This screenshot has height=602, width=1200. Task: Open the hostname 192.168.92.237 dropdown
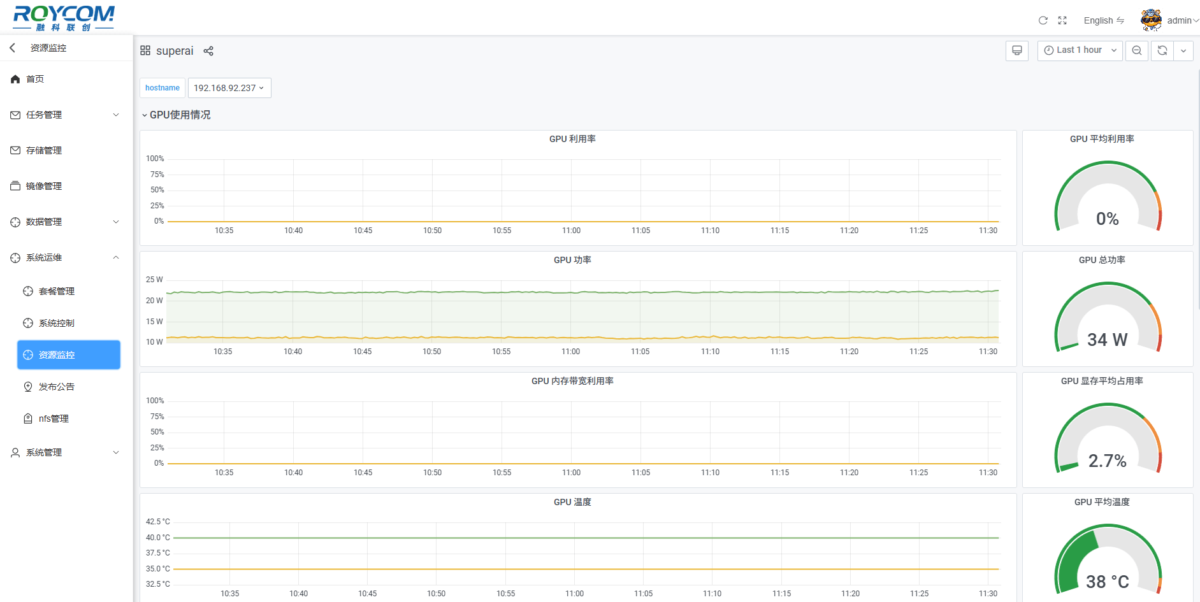pos(229,88)
